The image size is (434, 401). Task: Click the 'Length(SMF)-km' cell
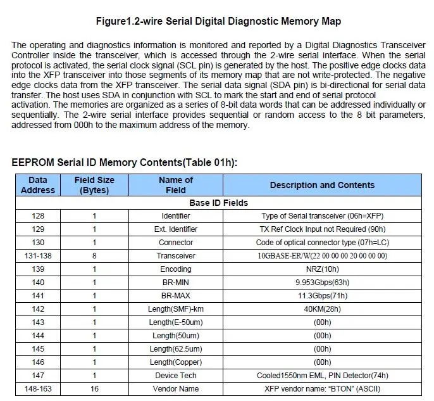176,309
